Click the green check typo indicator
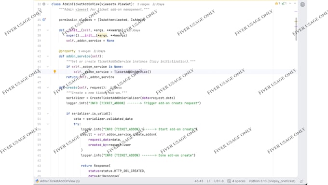The image size is (328, 185). point(284,3)
